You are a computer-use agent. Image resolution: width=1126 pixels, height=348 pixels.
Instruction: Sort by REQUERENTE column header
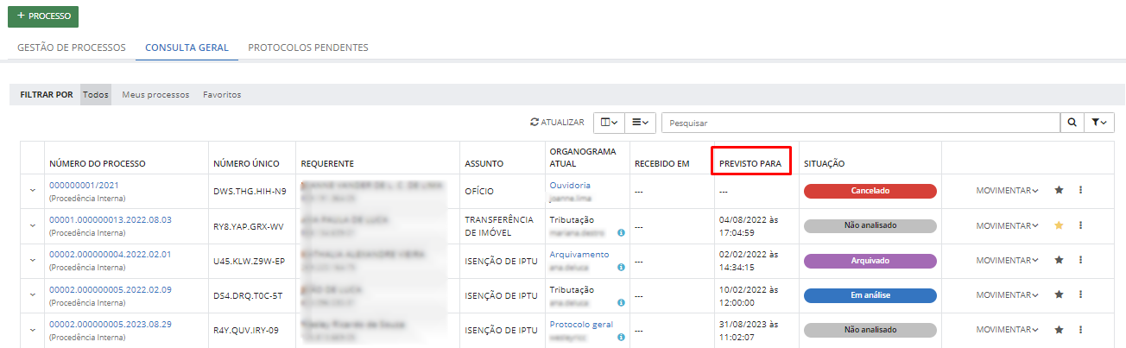327,163
